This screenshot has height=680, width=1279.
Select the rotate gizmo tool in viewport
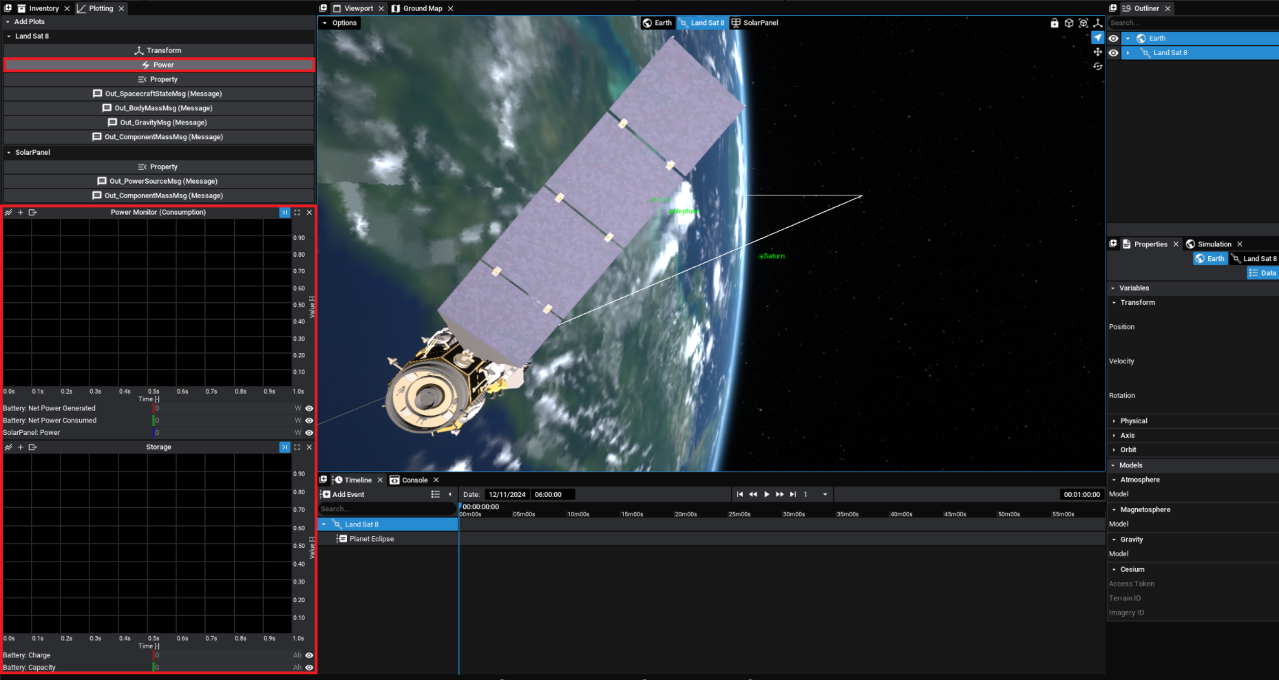pos(1097,67)
